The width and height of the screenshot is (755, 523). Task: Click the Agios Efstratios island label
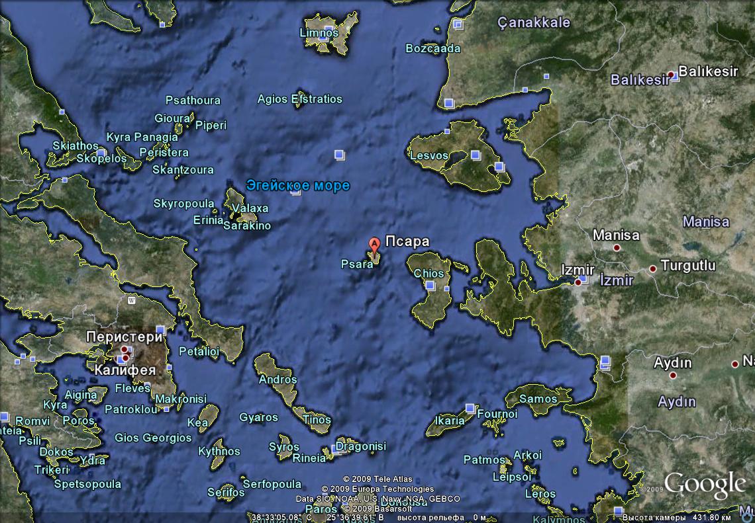click(299, 99)
